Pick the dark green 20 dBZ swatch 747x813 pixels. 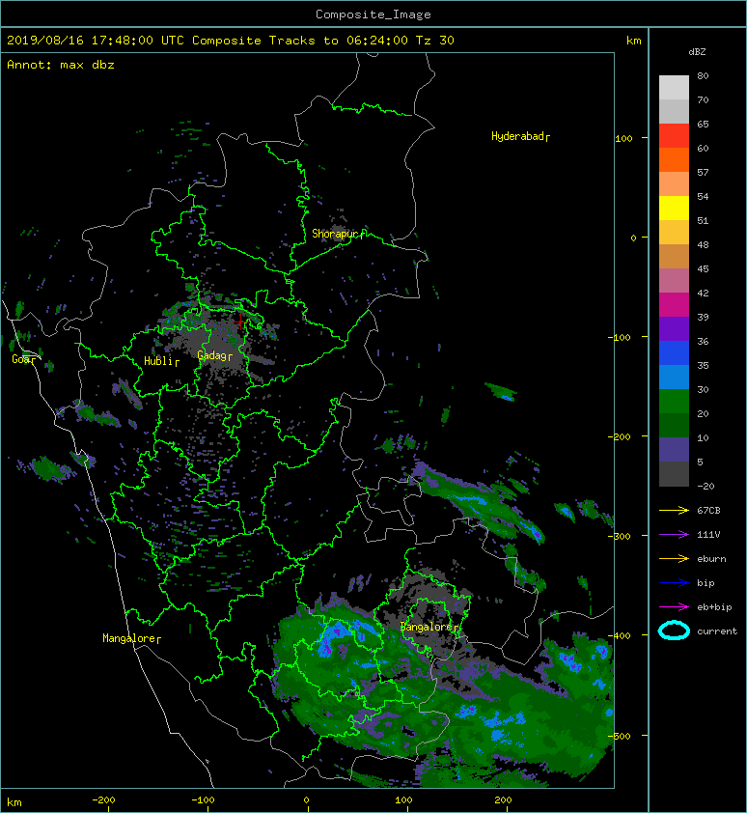674,425
